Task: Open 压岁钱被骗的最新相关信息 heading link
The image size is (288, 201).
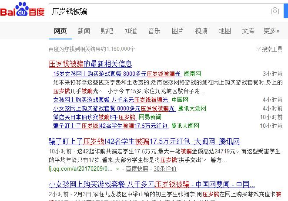Action: [90, 64]
